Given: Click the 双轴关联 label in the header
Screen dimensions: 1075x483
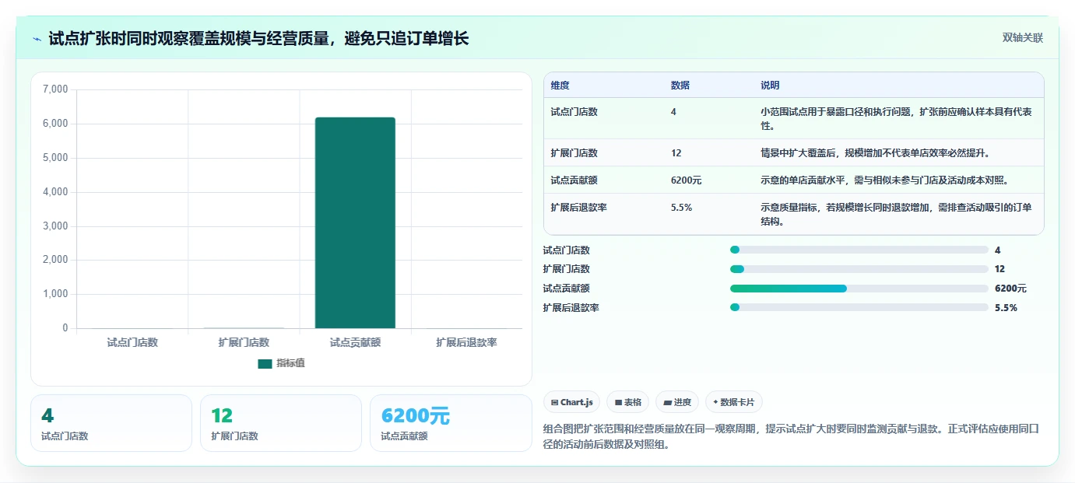Looking at the screenshot, I should (1022, 37).
